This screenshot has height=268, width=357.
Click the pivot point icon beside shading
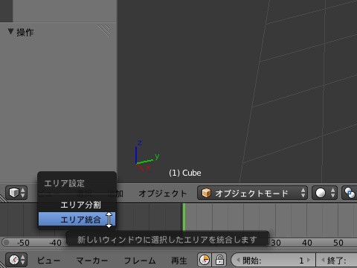350,193
